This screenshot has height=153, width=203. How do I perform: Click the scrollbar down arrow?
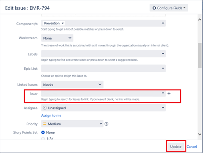[200, 134]
